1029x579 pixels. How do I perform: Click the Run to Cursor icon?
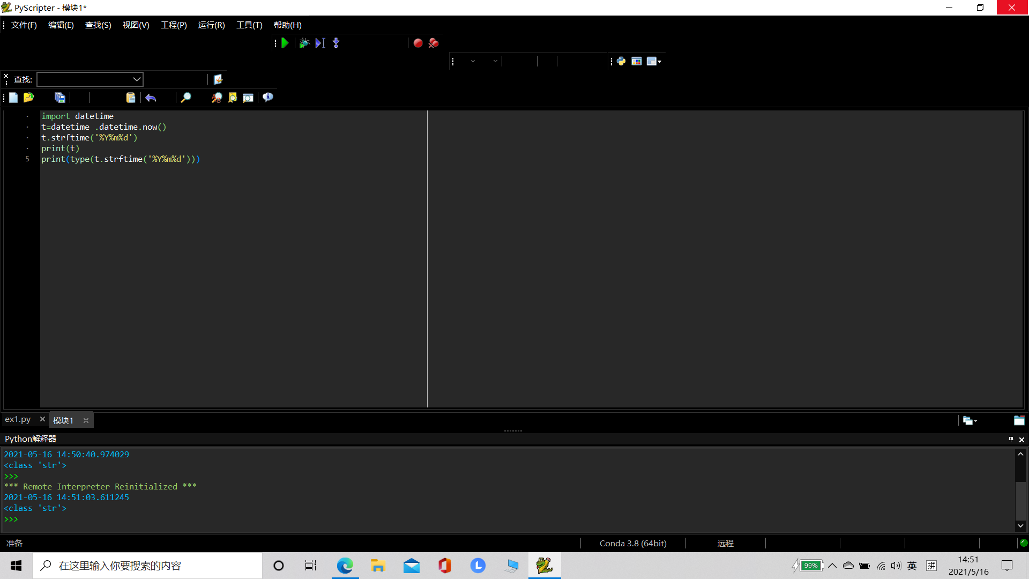(x=320, y=43)
